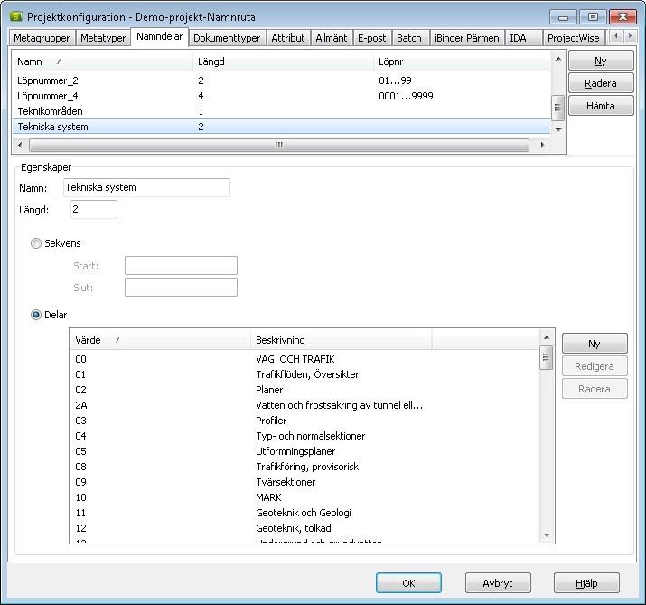The width and height of the screenshot is (646, 605).
Task: Select the Löpnummer_4 row
Action: (x=281, y=96)
